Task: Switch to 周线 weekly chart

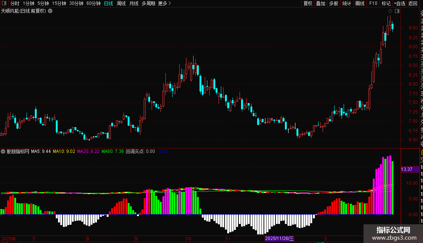Action: tap(121, 3)
